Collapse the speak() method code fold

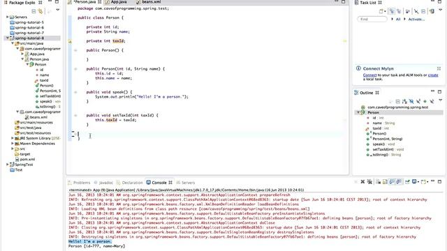point(75,92)
